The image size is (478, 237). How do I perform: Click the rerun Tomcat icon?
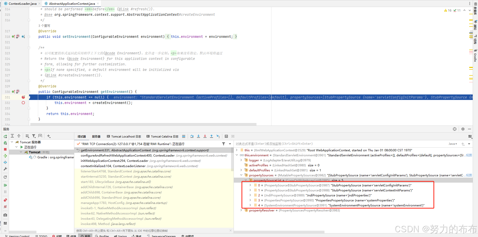click(5, 137)
